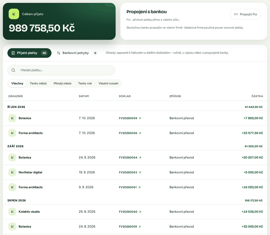Click the external arrow icon beside FV20260041
The image size is (270, 235).
(139, 187)
